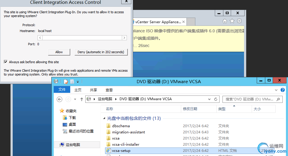This screenshot has height=156, width=288.
Task: Open 收藏夹 in navigation pane
Action: pyautogui.click(x=71, y=111)
